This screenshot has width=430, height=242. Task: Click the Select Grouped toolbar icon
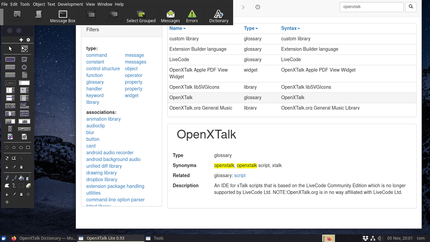[141, 16]
